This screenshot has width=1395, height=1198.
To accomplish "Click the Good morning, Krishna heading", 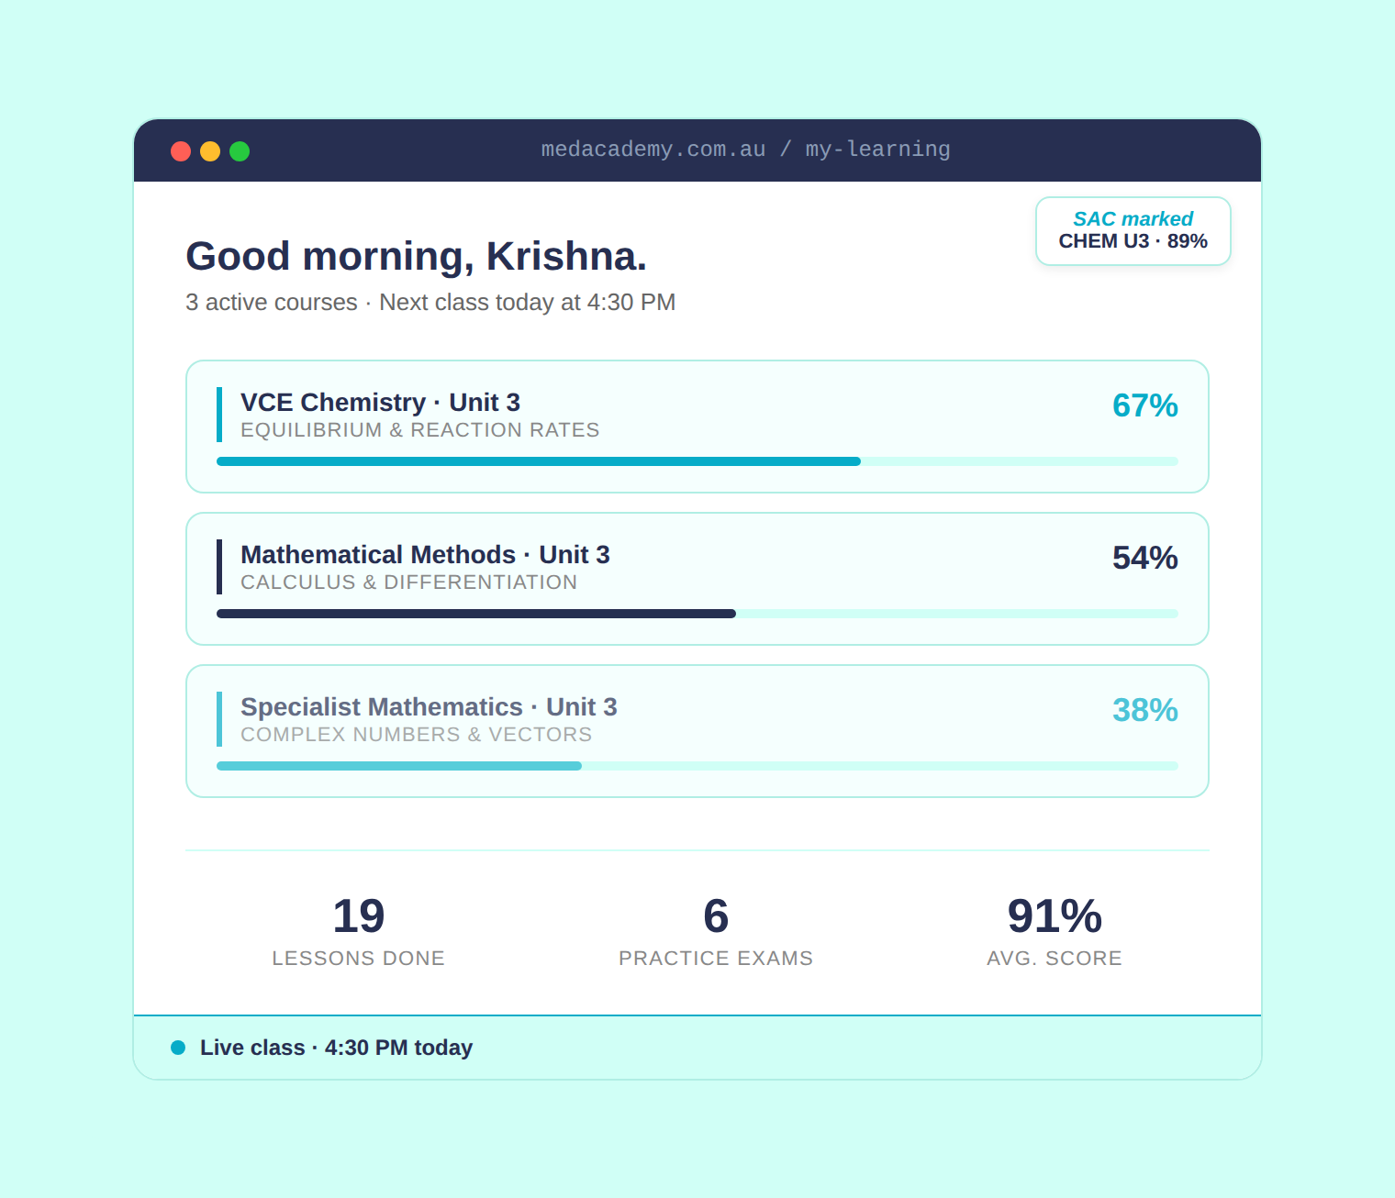I will [x=416, y=257].
